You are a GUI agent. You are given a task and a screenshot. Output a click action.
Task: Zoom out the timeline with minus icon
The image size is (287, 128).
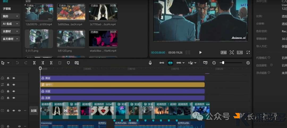click(214, 63)
